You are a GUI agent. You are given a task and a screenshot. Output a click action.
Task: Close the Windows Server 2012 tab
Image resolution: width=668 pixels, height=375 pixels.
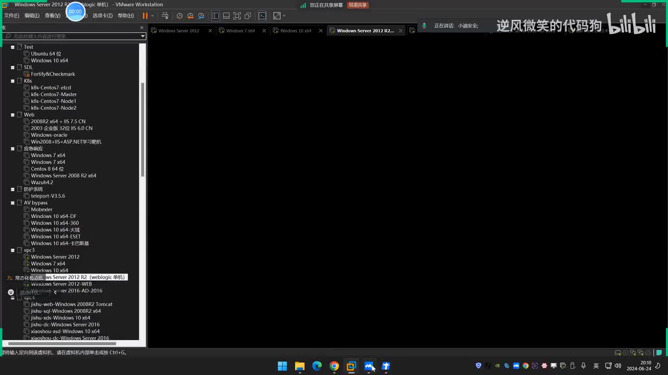pos(210,31)
